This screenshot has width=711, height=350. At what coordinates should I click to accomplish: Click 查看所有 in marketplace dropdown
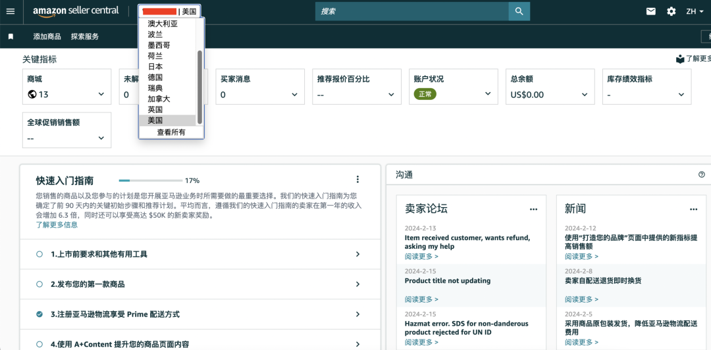[171, 132]
